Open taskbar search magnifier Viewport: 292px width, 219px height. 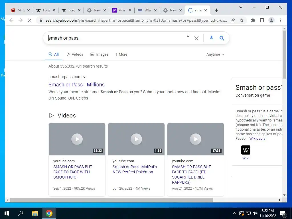coord(21,213)
